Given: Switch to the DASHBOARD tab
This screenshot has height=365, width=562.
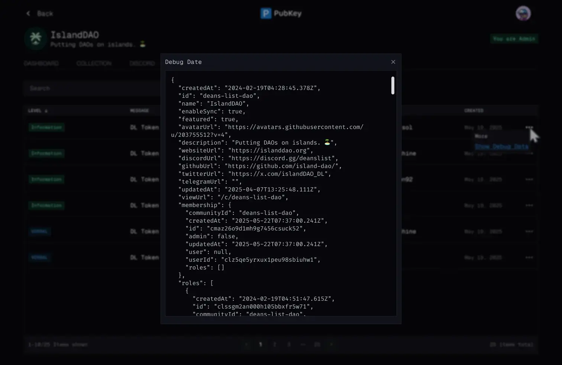Looking at the screenshot, I should click(41, 64).
